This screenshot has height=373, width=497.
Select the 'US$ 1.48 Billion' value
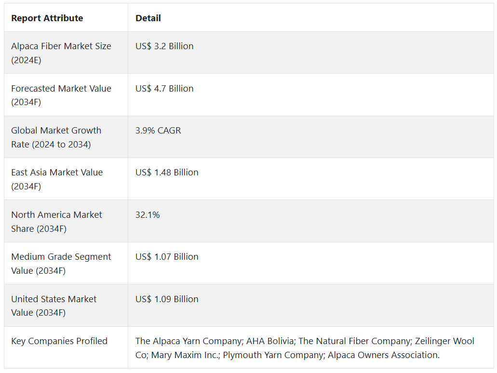pyautogui.click(x=167, y=173)
